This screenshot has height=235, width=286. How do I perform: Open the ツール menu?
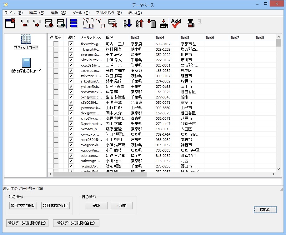tap(81, 13)
